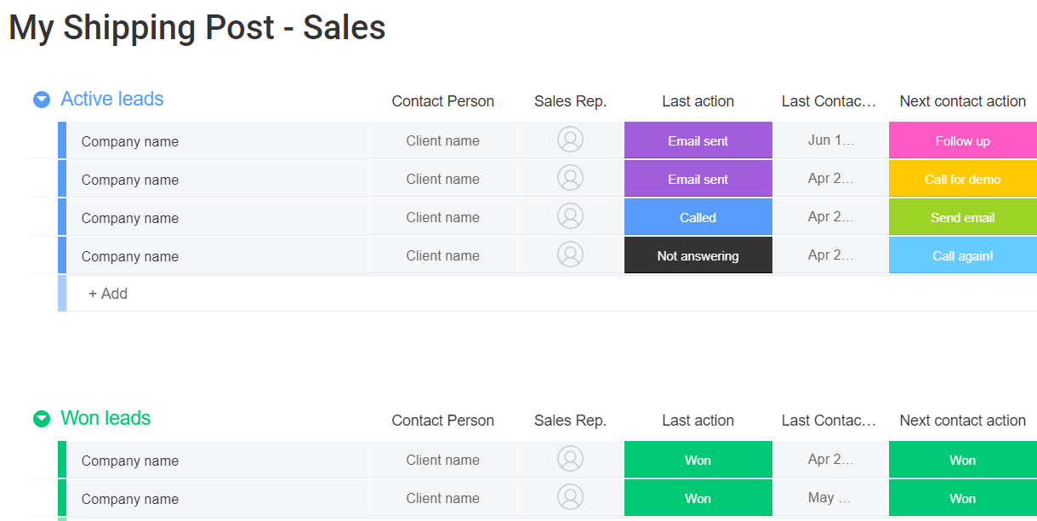This screenshot has width=1037, height=521.
Task: Click the Sales Rep avatar in the Won row dated Apr
Action: coord(570,459)
